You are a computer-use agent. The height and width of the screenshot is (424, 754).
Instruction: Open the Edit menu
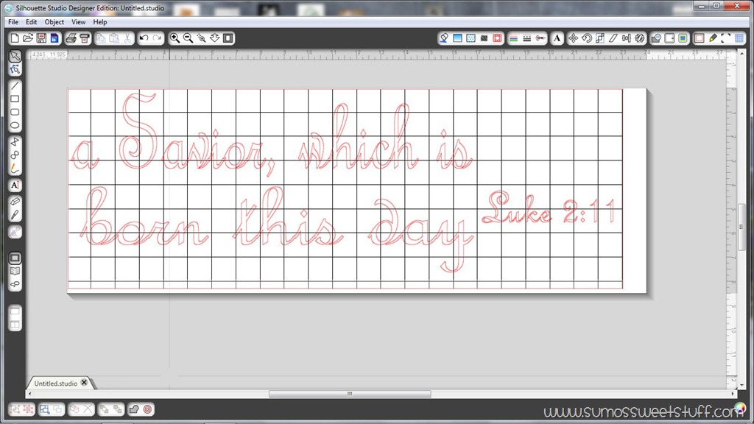point(31,22)
